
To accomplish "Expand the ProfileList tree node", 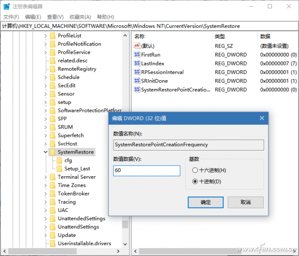I will click(x=45, y=36).
